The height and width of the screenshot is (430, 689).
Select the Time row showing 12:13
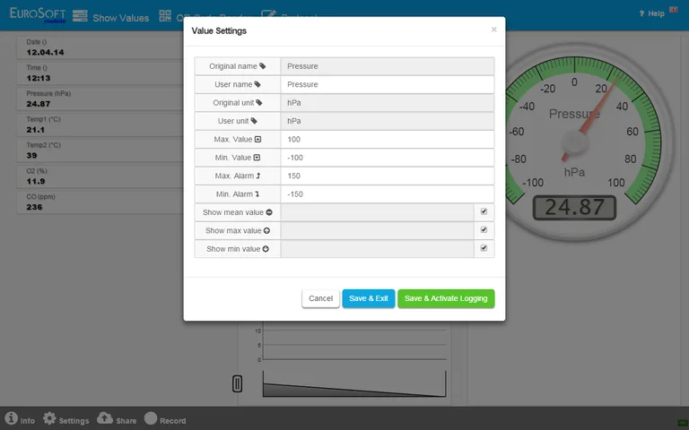pyautogui.click(x=100, y=73)
